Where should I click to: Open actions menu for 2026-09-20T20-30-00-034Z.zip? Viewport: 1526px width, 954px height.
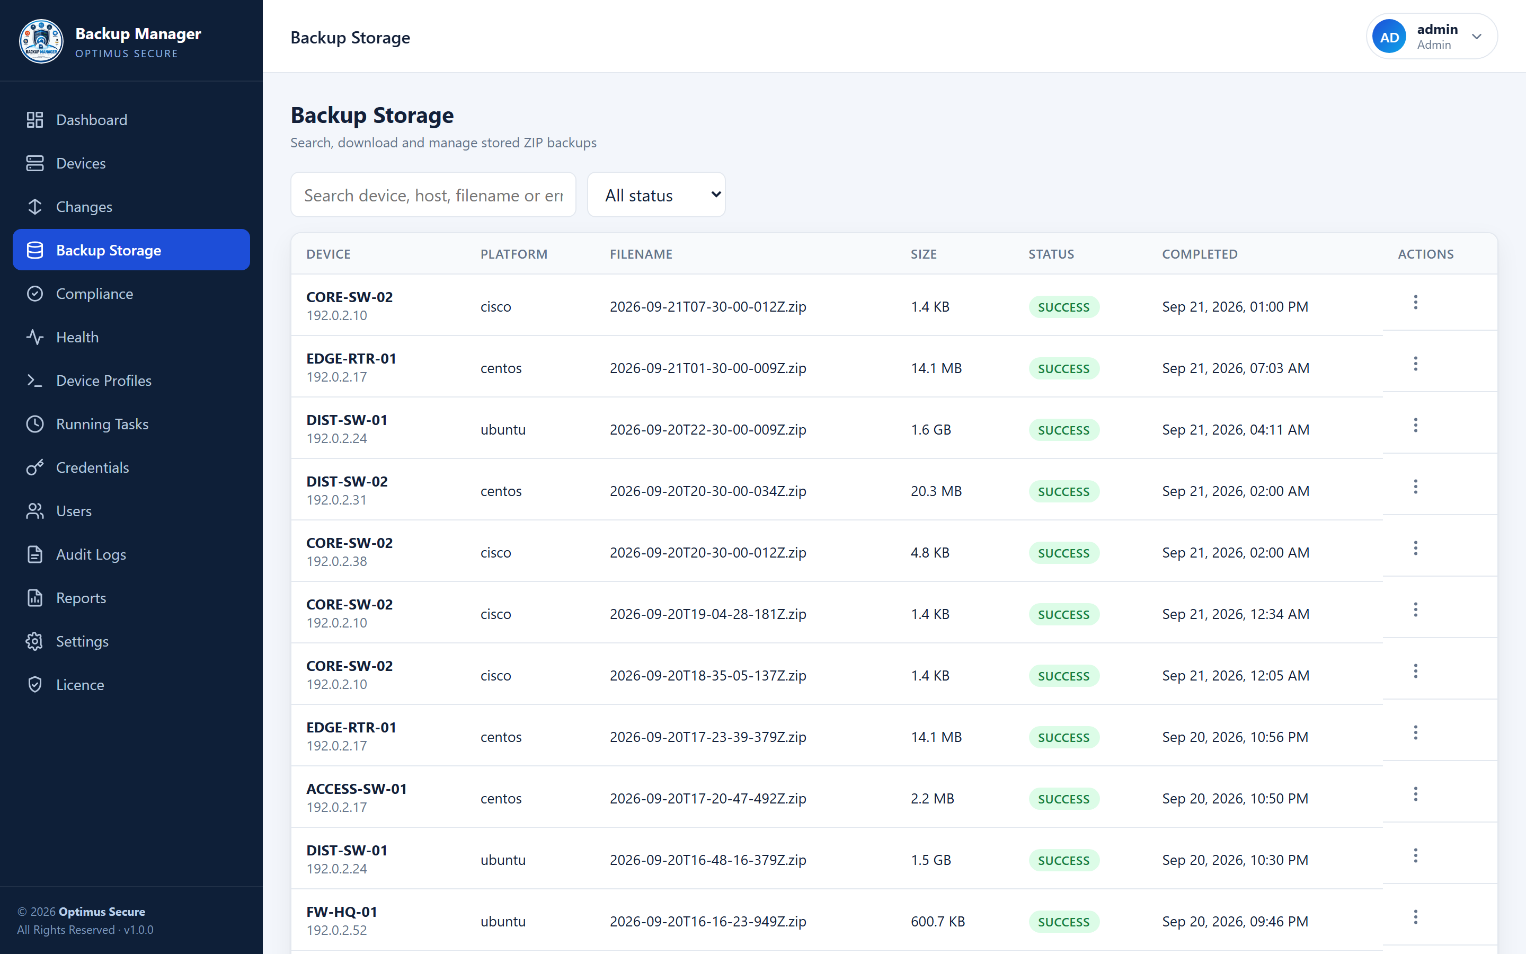pos(1416,487)
